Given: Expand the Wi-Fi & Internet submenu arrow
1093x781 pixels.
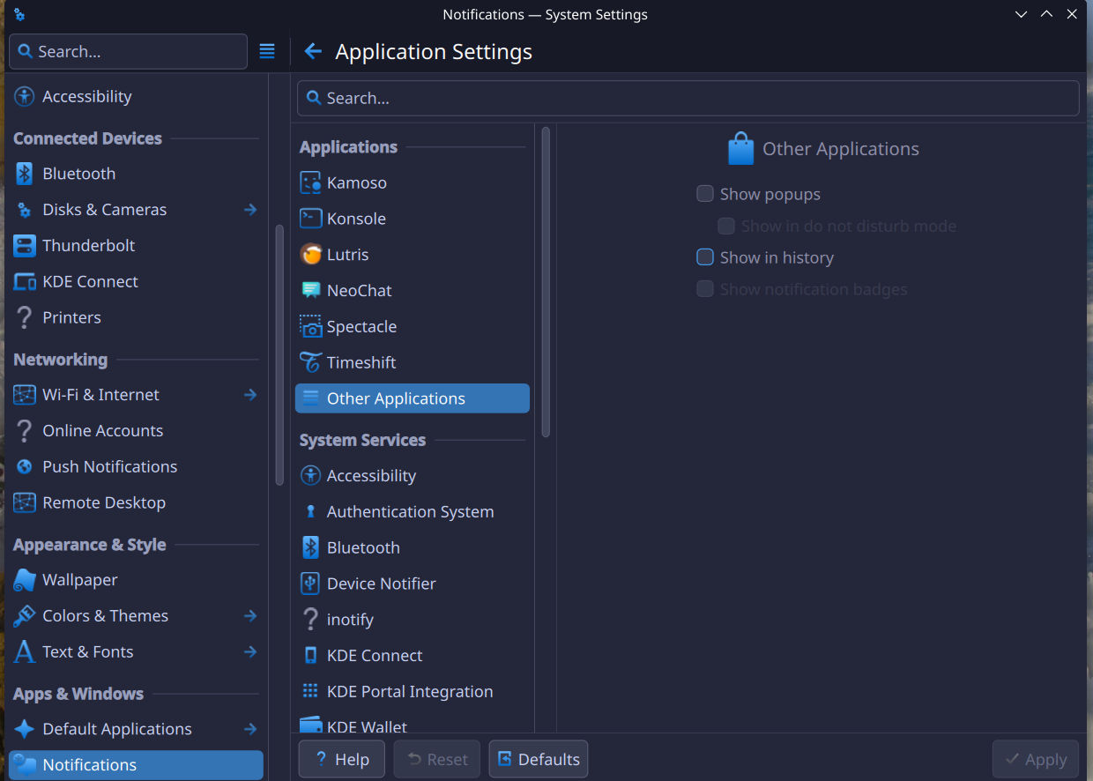Looking at the screenshot, I should point(250,395).
